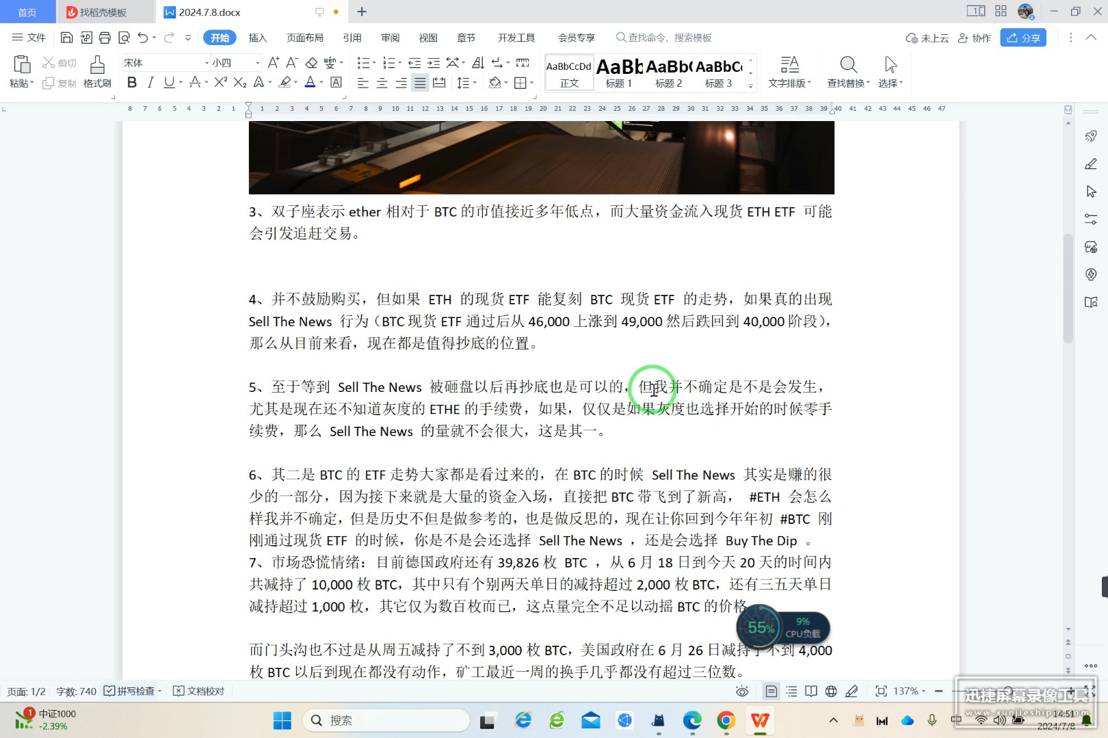Save the document with the save icon

[66, 38]
